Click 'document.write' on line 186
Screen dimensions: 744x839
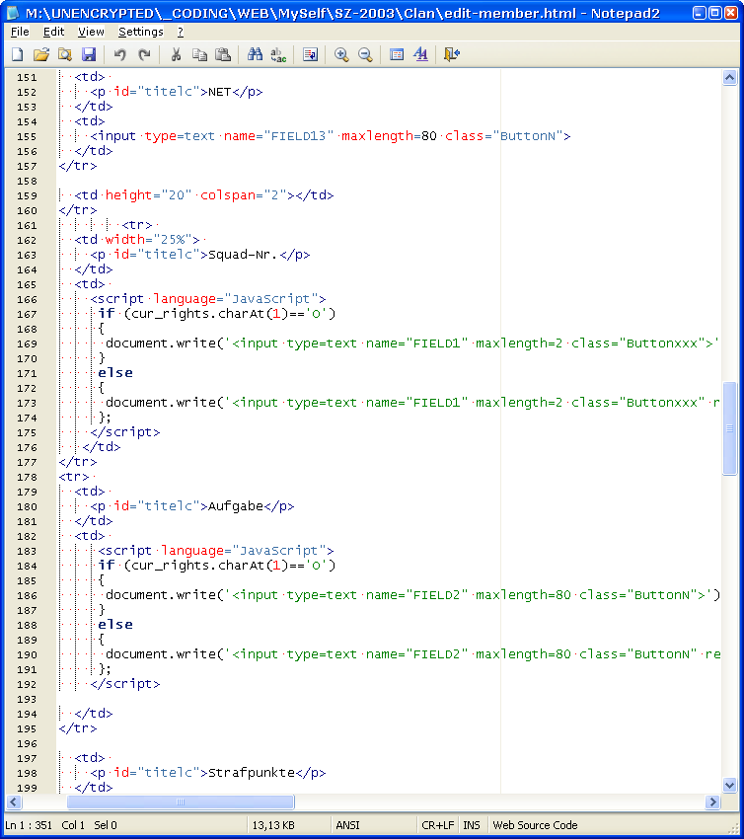(161, 595)
